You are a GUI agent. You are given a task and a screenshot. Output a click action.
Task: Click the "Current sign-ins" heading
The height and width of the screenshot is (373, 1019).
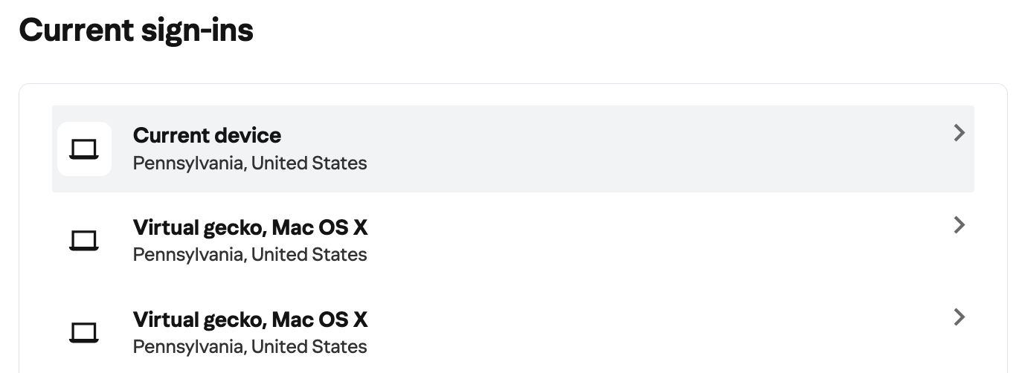pyautogui.click(x=136, y=30)
